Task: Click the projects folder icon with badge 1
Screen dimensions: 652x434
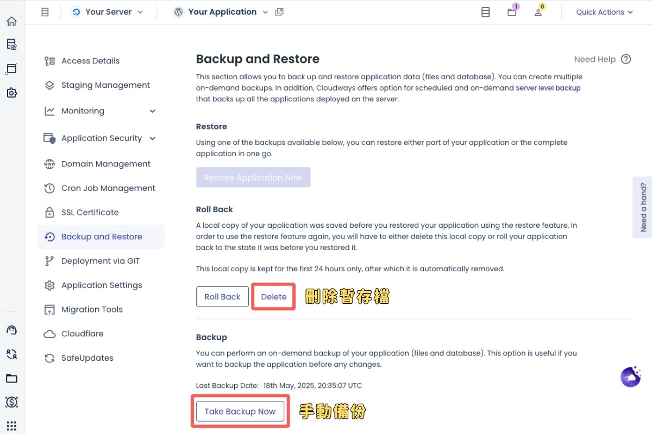Action: [x=512, y=12]
